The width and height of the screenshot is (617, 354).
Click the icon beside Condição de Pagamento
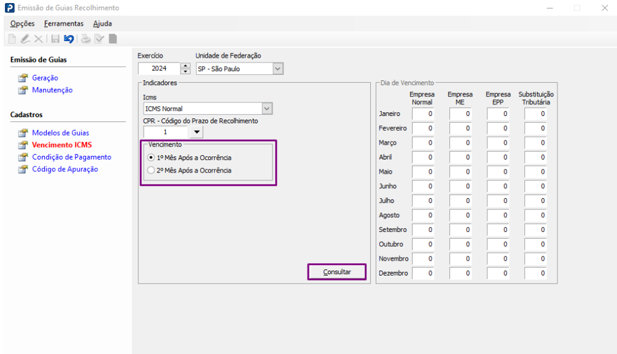pos(23,157)
